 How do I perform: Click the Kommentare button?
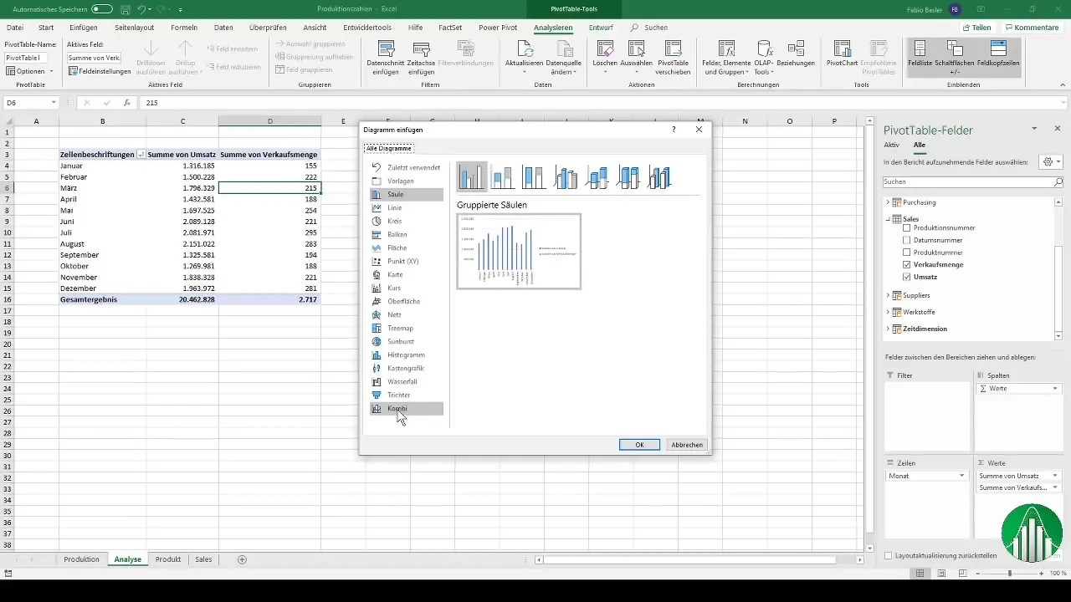pos(1032,28)
